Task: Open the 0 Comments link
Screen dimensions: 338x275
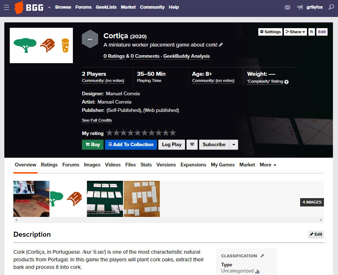Action: [x=145, y=56]
